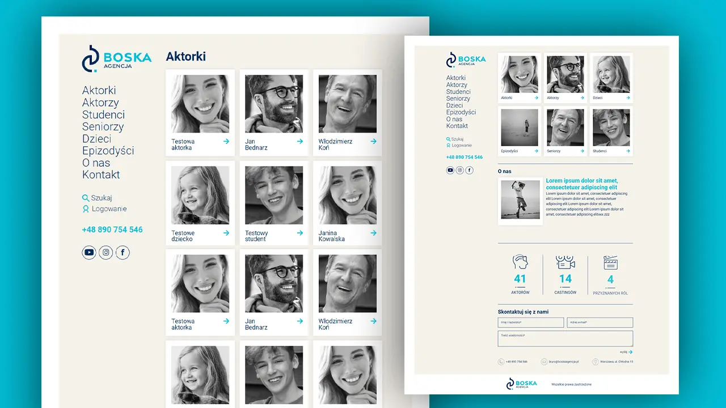Click the Facebook icon in the large left sidebar
726x408 pixels.
point(123,253)
